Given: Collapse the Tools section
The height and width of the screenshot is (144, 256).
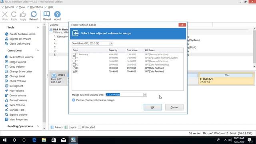Looking at the screenshot, I should pos(38,28).
